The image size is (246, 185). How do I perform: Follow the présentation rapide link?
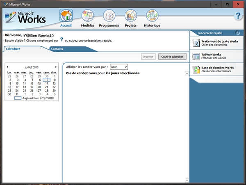pyautogui.click(x=98, y=41)
